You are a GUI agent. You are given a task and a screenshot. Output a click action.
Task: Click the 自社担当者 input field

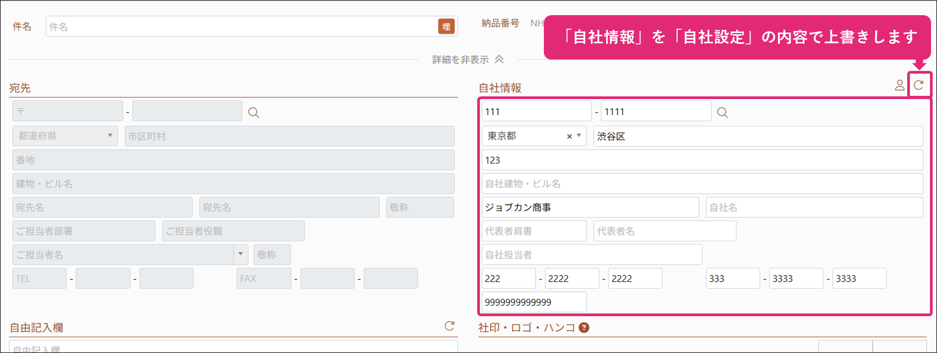592,254
